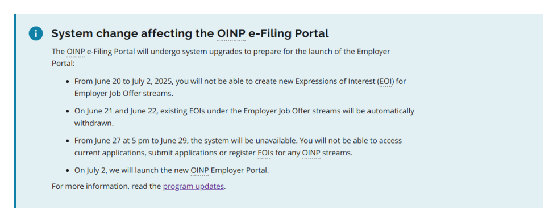Viewport: 549px width, 219px height.
Task: Click OINP abbreviation before 'streams.'
Action: click(311, 153)
